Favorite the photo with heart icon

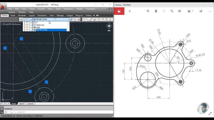[x=164, y=11]
